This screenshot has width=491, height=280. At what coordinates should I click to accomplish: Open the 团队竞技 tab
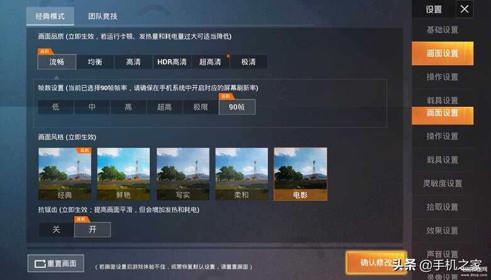click(103, 16)
